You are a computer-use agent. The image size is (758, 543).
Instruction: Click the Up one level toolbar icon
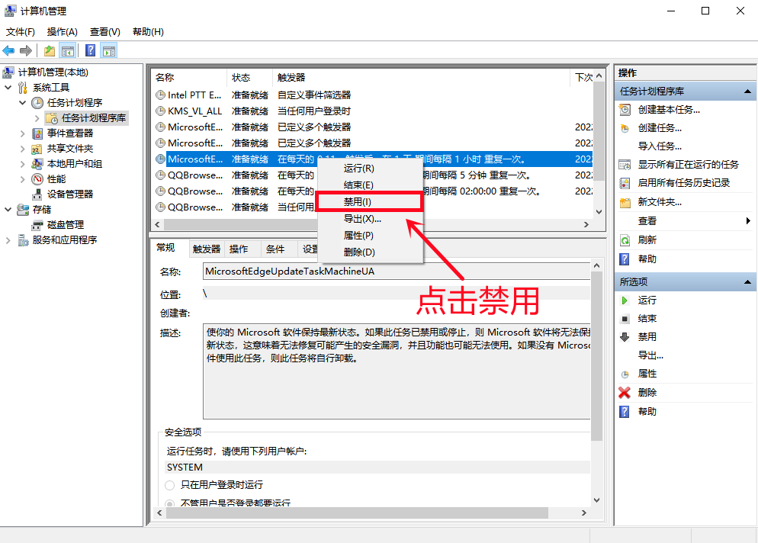50,50
